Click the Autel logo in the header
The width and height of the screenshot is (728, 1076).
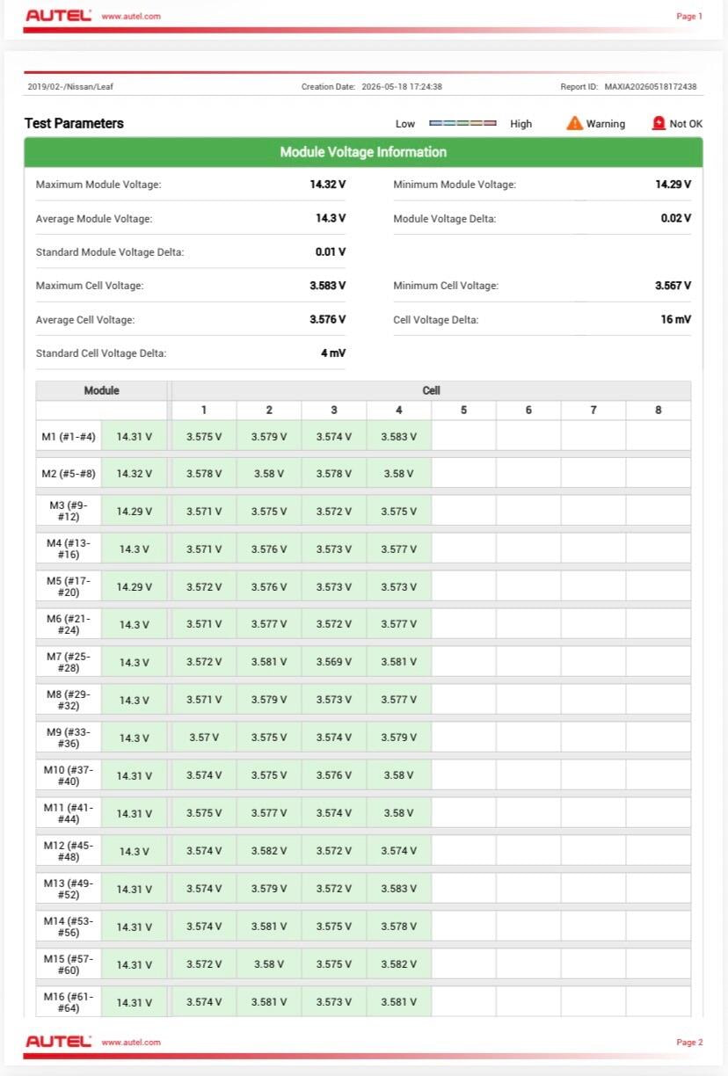click(58, 16)
